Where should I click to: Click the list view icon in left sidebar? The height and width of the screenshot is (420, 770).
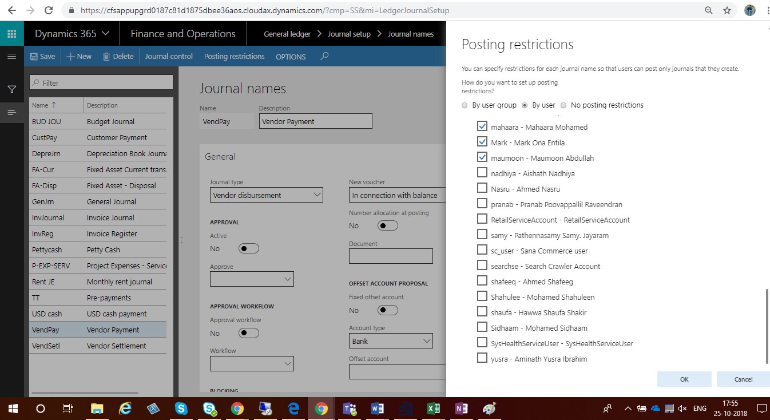pyautogui.click(x=11, y=112)
